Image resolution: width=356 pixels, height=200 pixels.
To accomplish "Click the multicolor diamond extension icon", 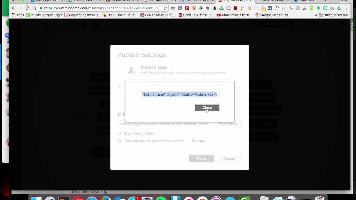I will click(201, 8).
